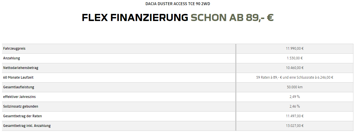
Task: Click the Dacia Duster Access TCe 90 2WD subtitle
Action: point(178,4)
